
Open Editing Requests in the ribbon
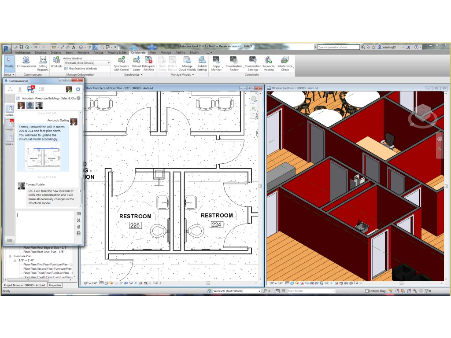[43, 63]
